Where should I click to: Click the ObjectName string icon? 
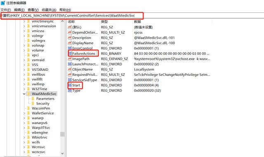pyautogui.click(x=70, y=69)
